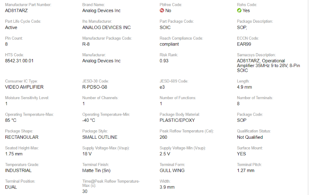Click the 0.93 risk rank value
This screenshot has height=195, width=309.
(164, 61)
